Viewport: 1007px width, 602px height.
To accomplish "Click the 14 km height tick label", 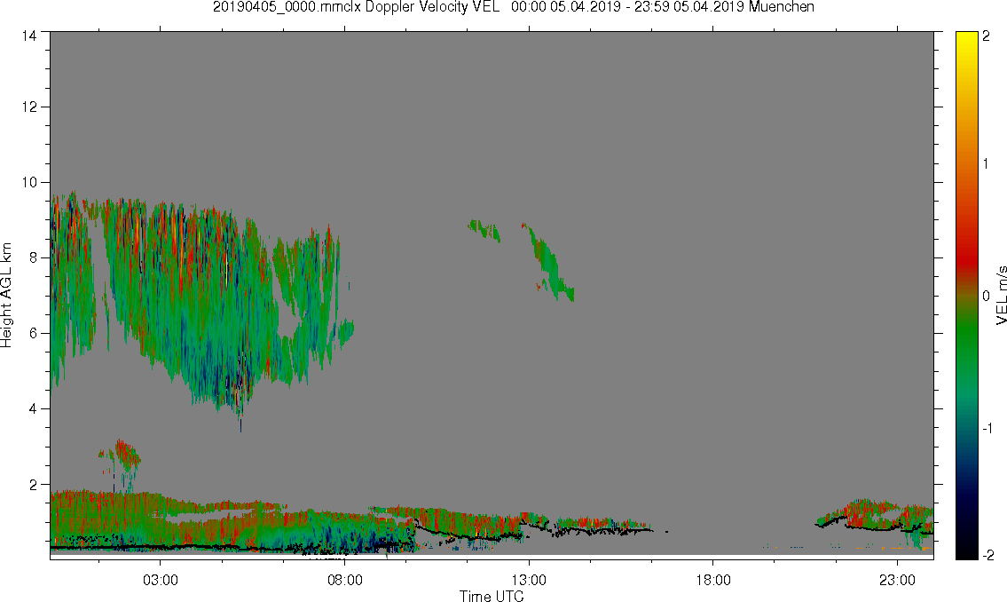I will 29,36.
